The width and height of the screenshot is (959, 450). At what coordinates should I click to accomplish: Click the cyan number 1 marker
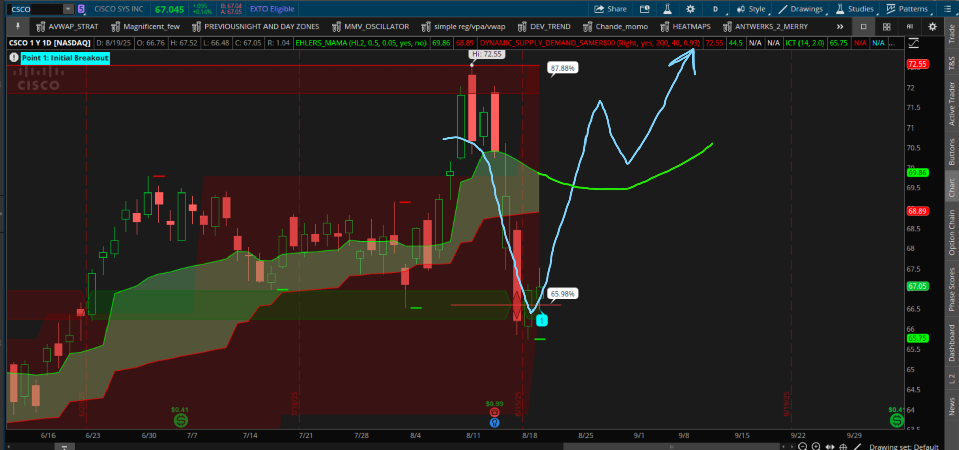click(542, 320)
